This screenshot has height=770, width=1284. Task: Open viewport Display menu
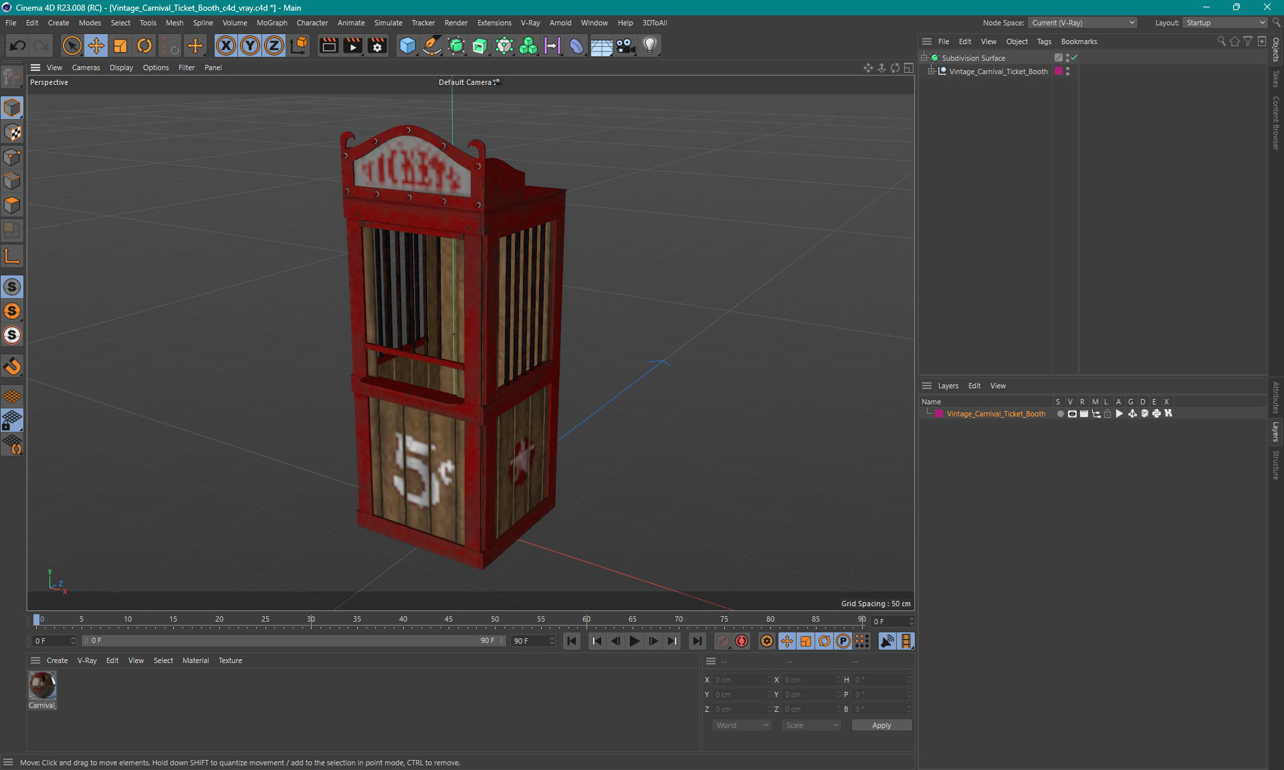(121, 68)
